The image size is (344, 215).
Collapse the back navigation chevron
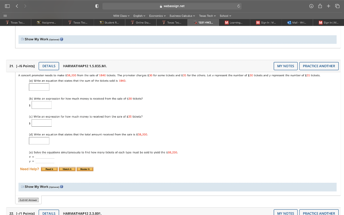[16, 6]
